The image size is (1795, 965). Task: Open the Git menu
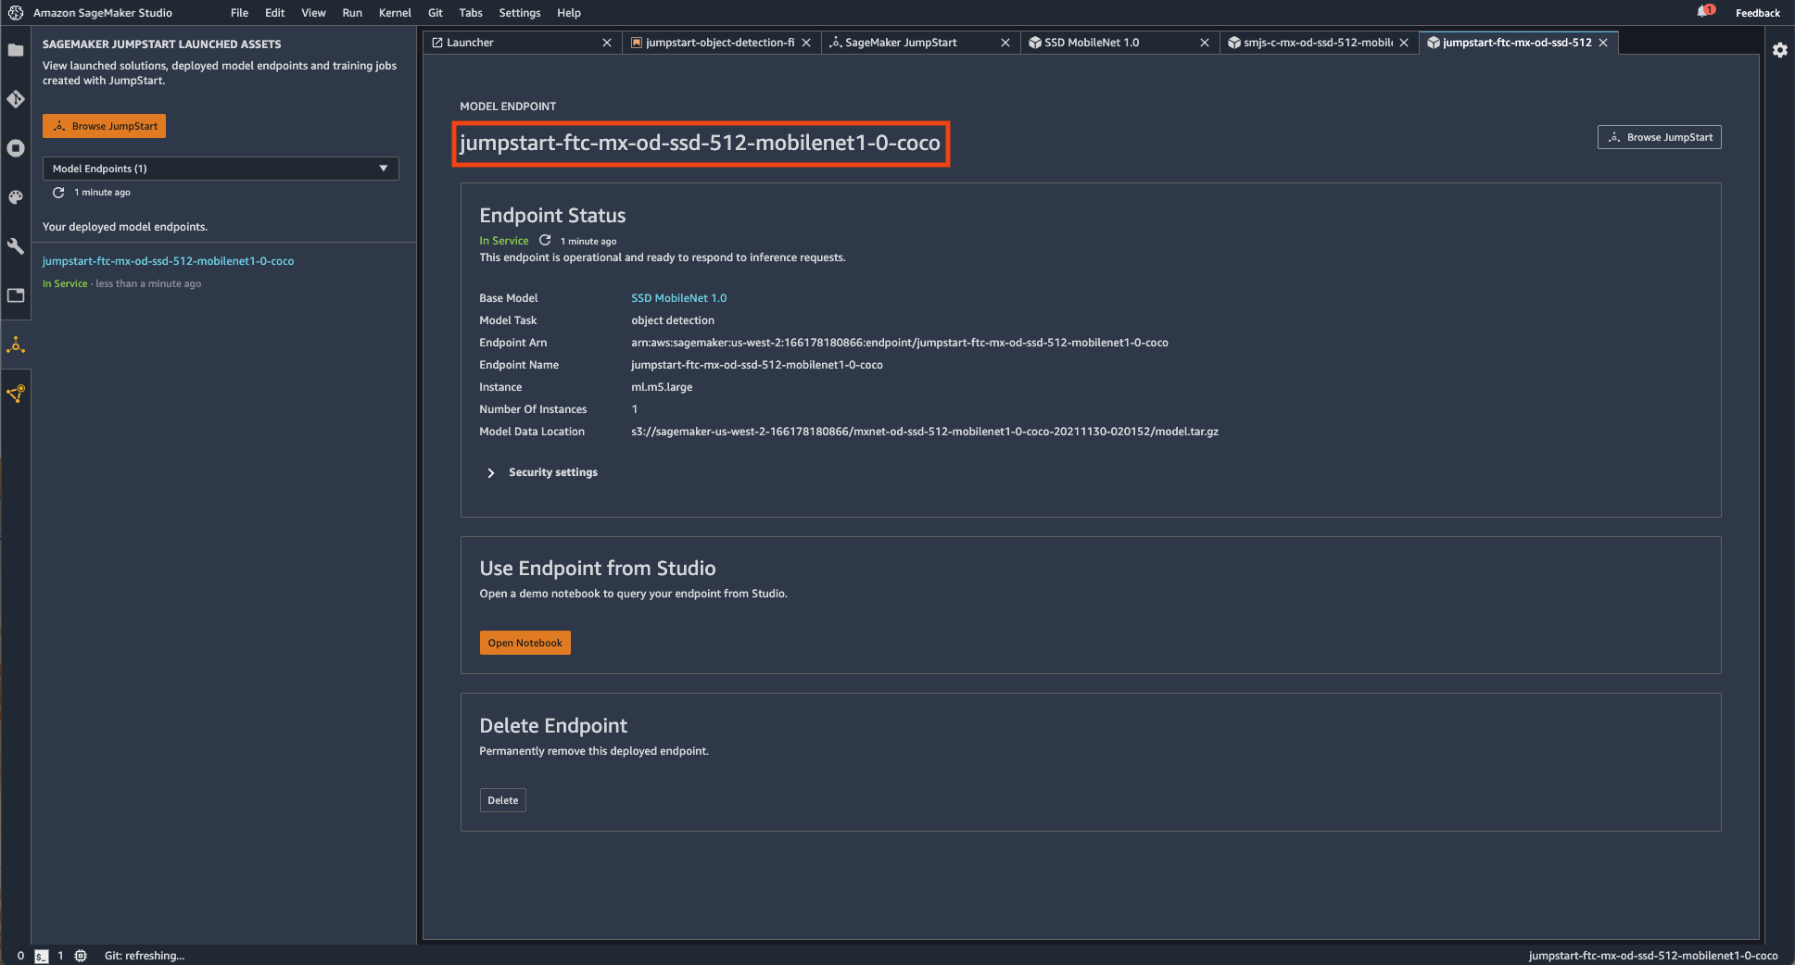click(436, 13)
